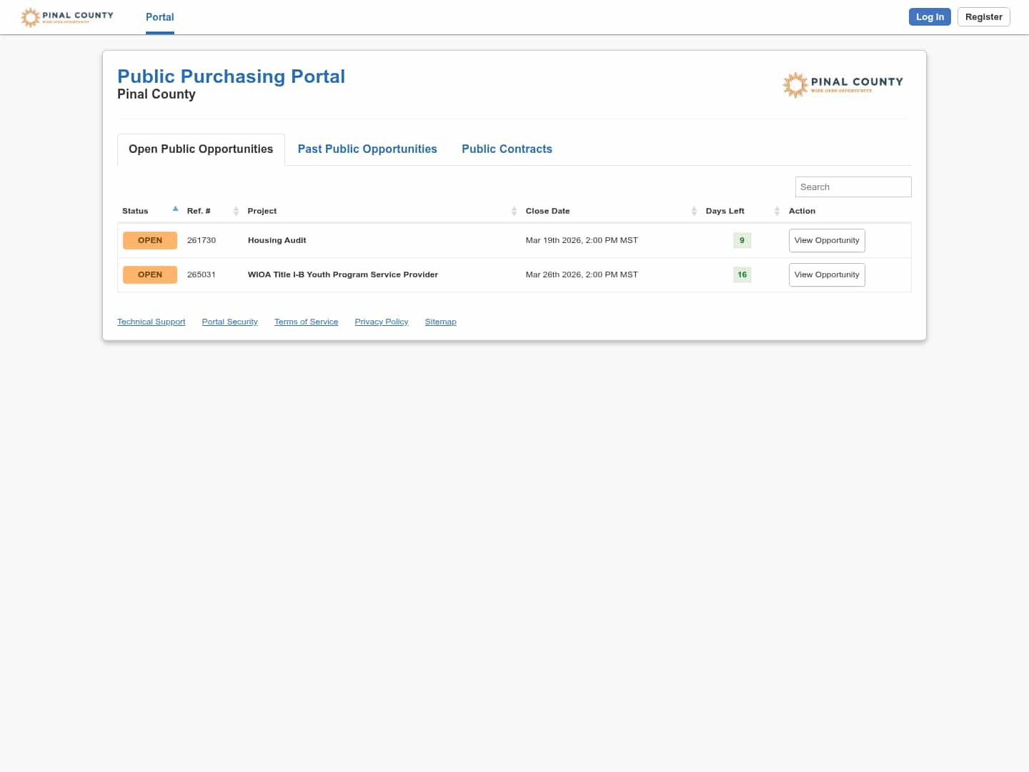
Task: Open the Privacy Policy footer link
Action: (382, 322)
